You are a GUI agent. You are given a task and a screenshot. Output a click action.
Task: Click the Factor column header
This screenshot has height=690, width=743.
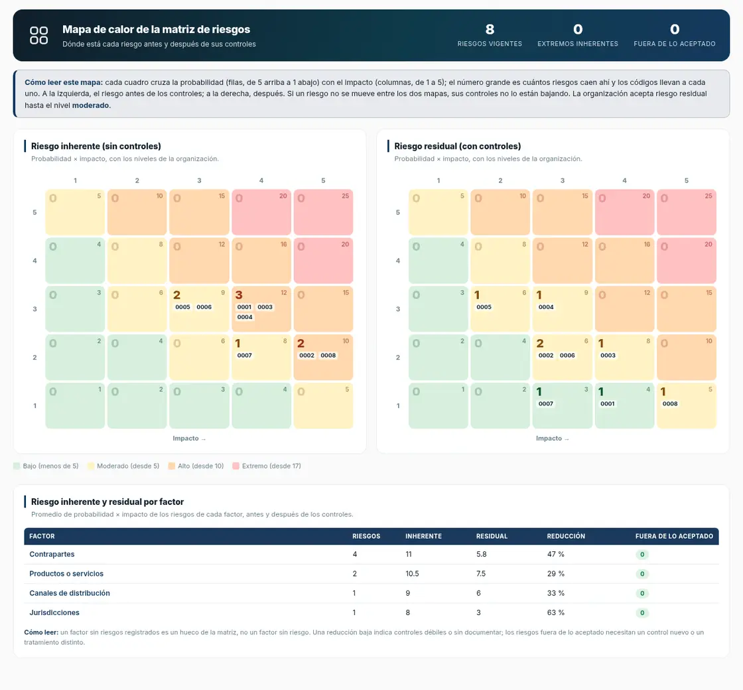[x=42, y=536]
